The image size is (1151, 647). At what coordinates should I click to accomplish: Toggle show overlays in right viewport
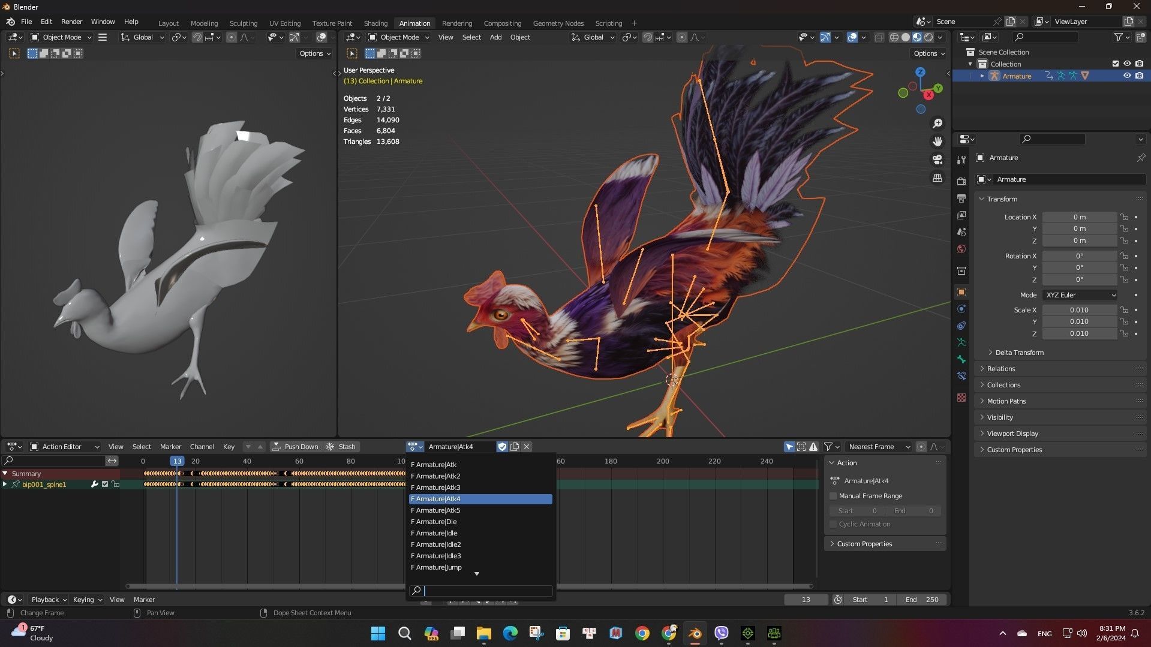pos(852,37)
